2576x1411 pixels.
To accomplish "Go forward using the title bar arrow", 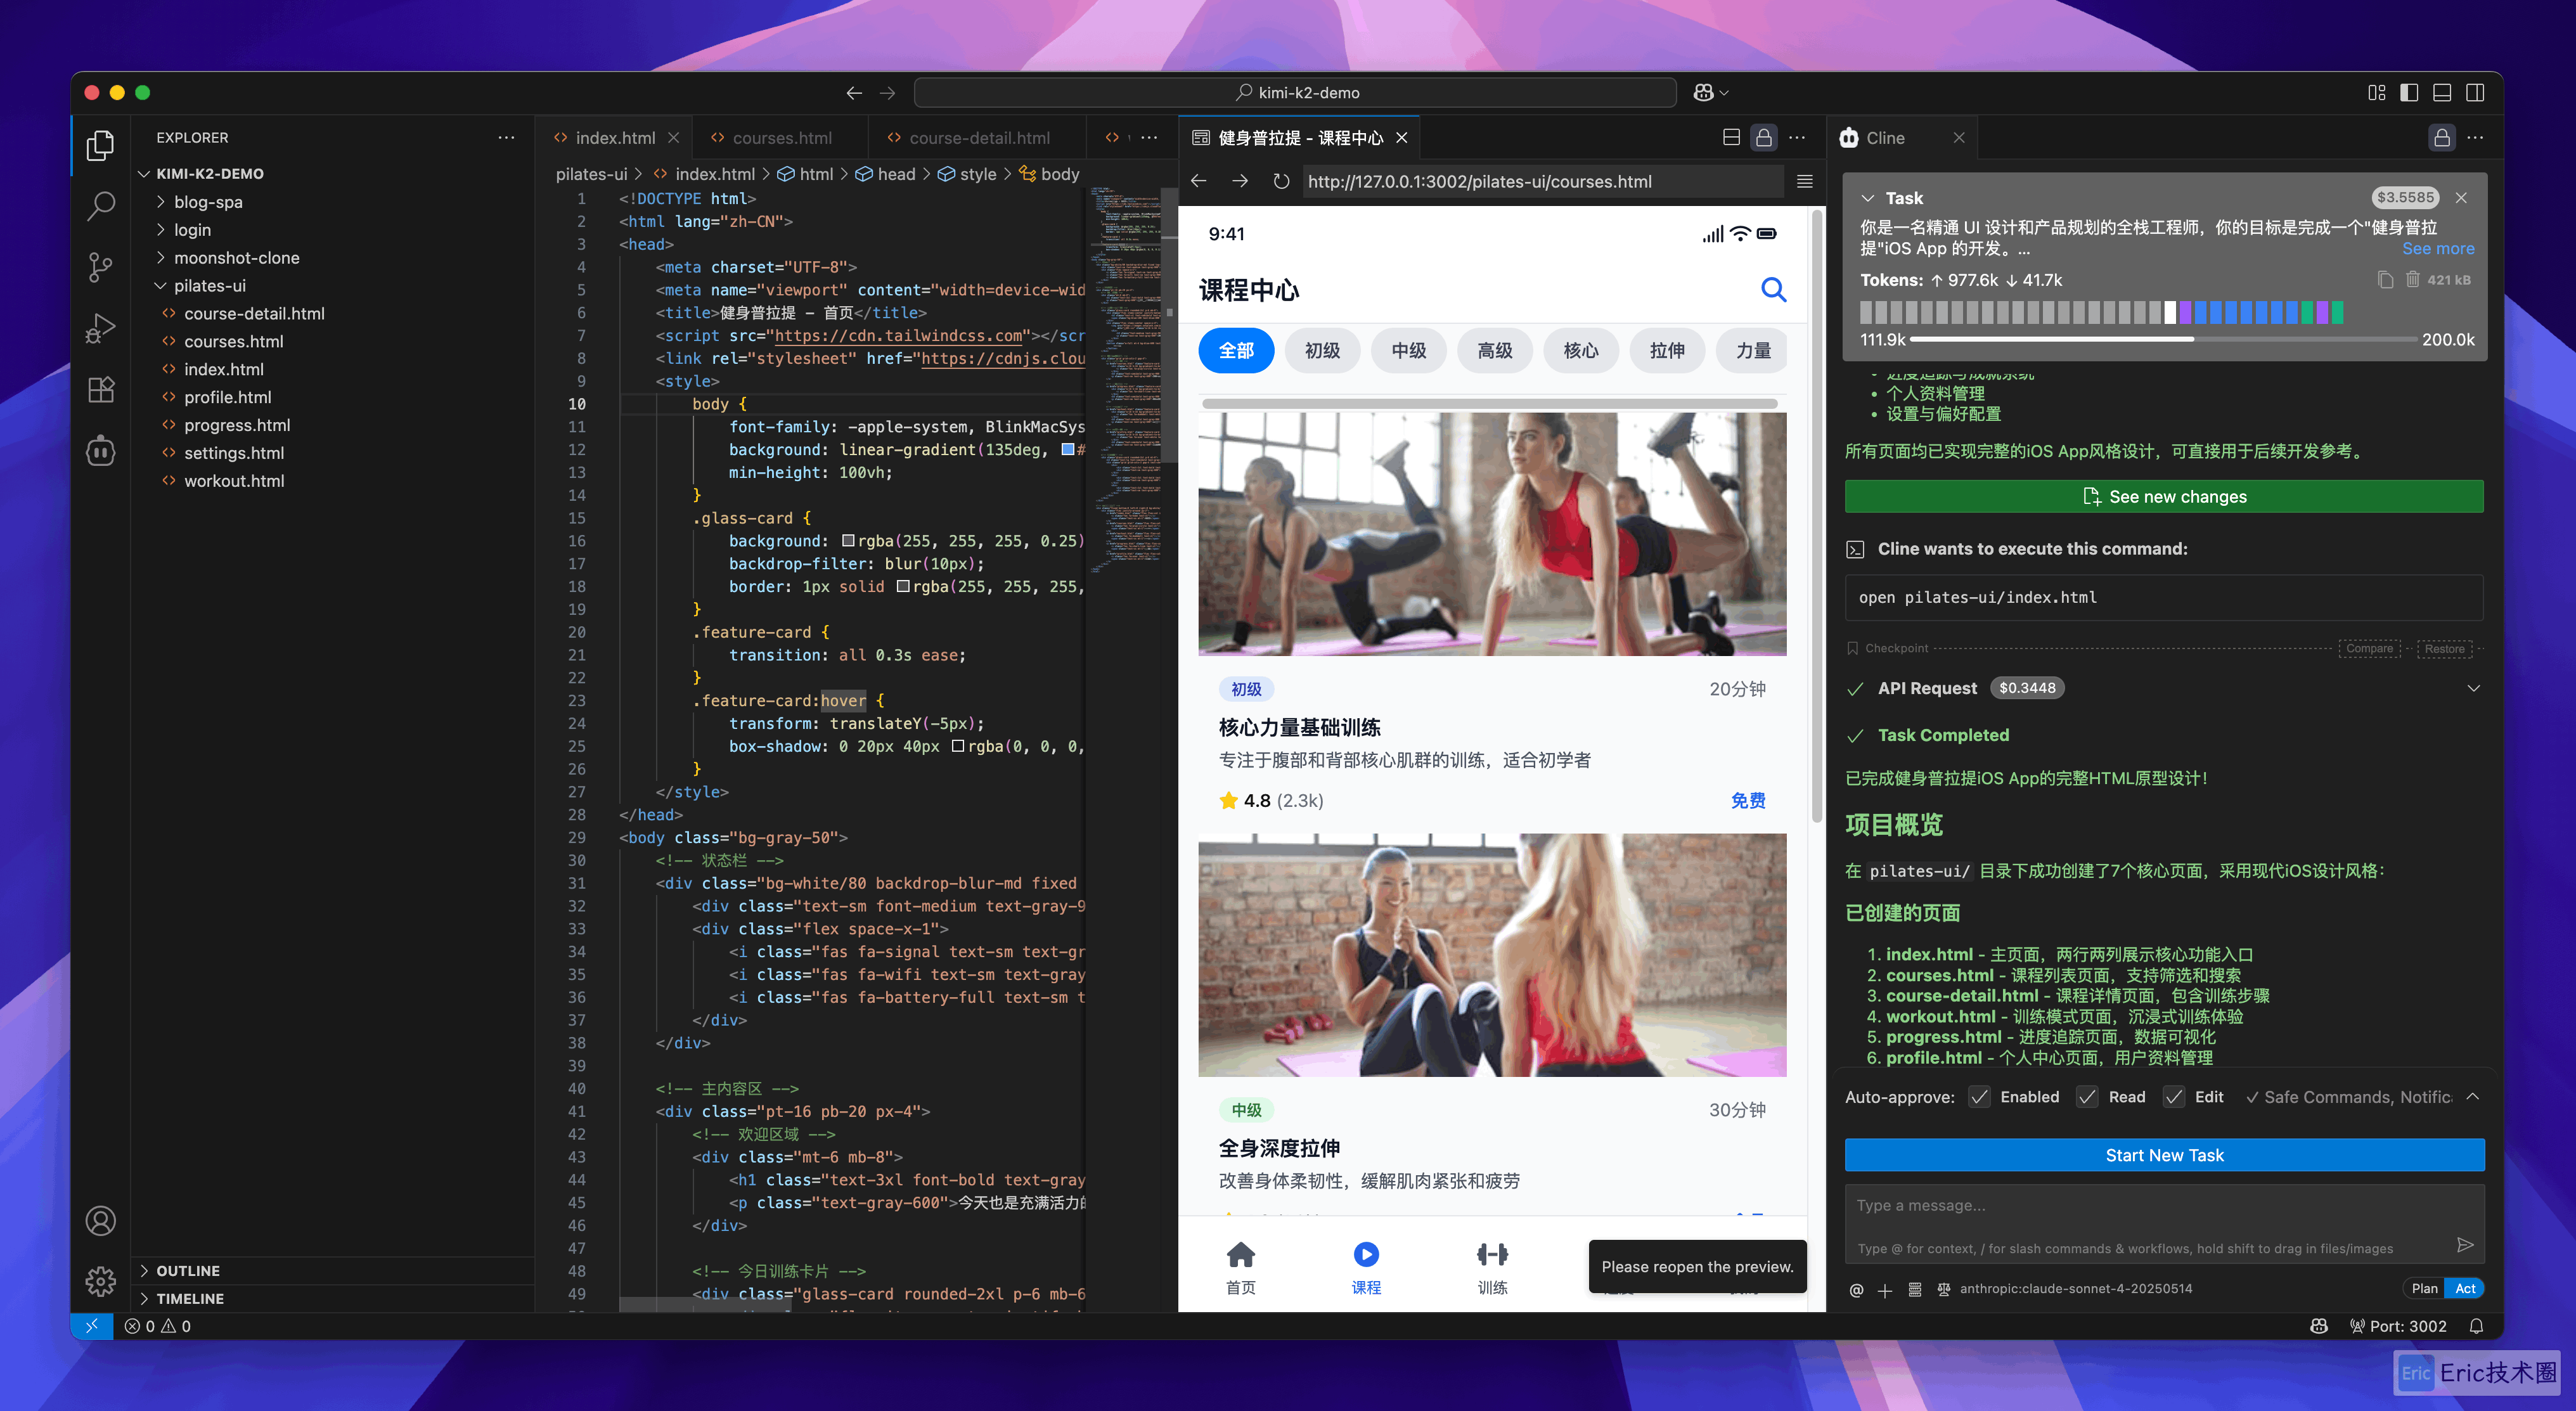I will (x=887, y=93).
